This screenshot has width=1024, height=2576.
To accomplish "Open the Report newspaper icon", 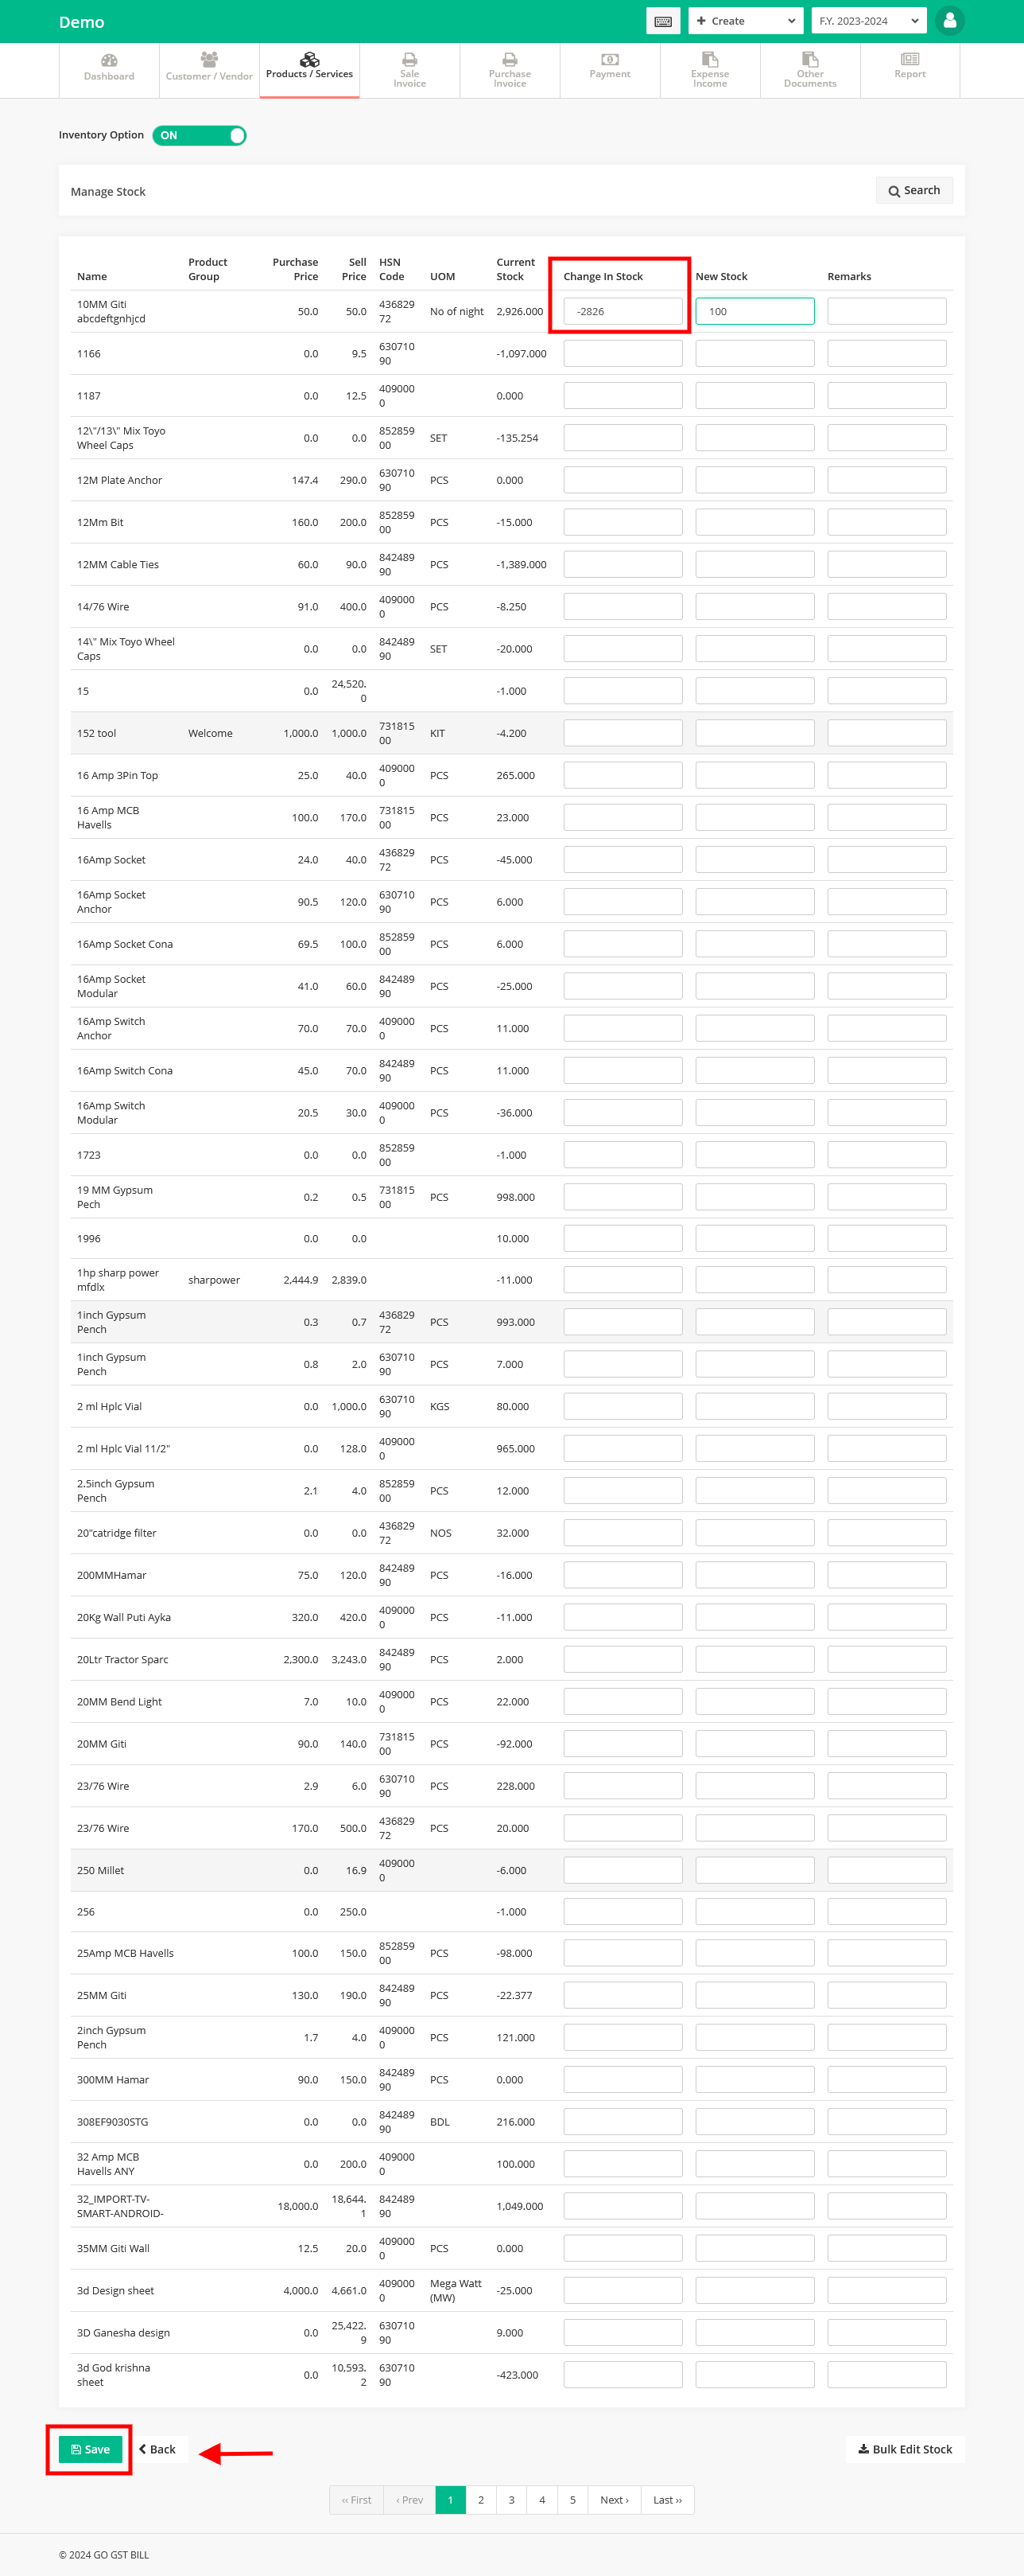I will pyautogui.click(x=910, y=59).
